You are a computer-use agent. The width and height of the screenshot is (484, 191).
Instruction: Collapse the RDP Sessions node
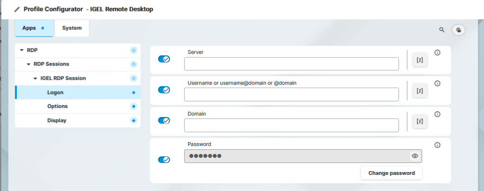tap(28, 64)
